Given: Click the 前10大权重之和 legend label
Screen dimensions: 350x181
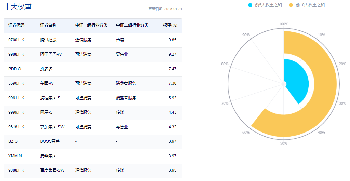Looking at the screenshot, I should pos(310,5).
